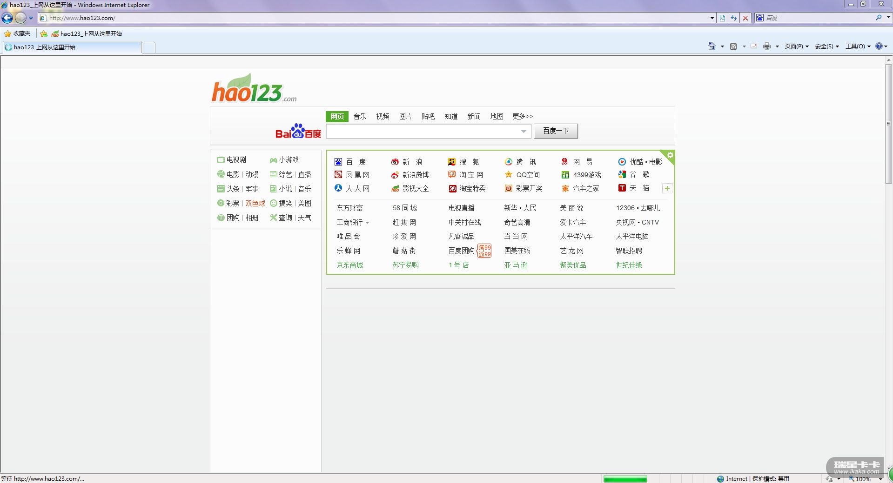Click the Refresh icon in address bar
The image size is (893, 483).
[x=734, y=18]
